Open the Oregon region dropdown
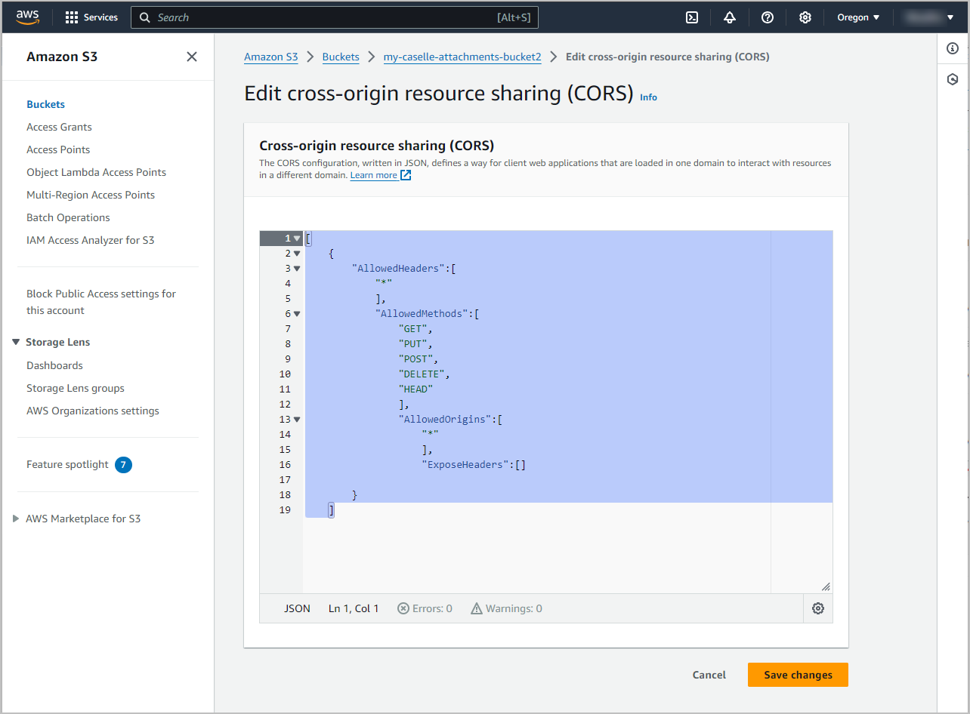The height and width of the screenshot is (714, 970). pos(858,17)
